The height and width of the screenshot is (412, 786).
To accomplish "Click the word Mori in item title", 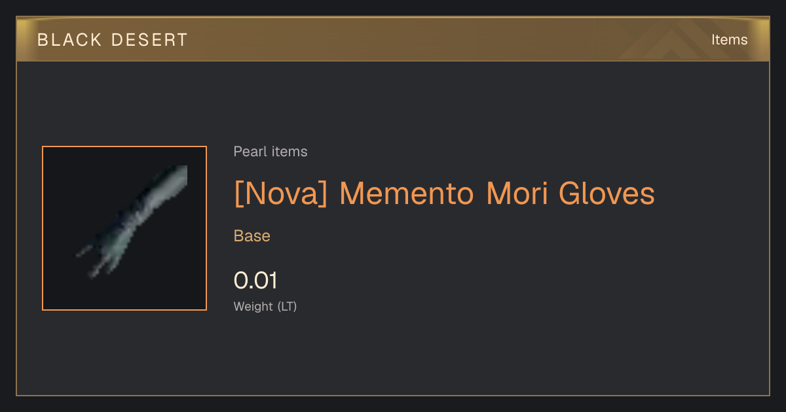I will pyautogui.click(x=516, y=194).
